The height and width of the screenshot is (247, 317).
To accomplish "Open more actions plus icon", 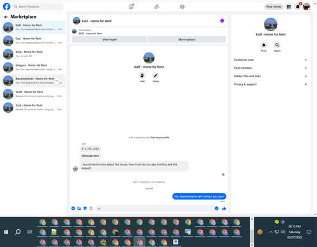I will click(x=73, y=208).
